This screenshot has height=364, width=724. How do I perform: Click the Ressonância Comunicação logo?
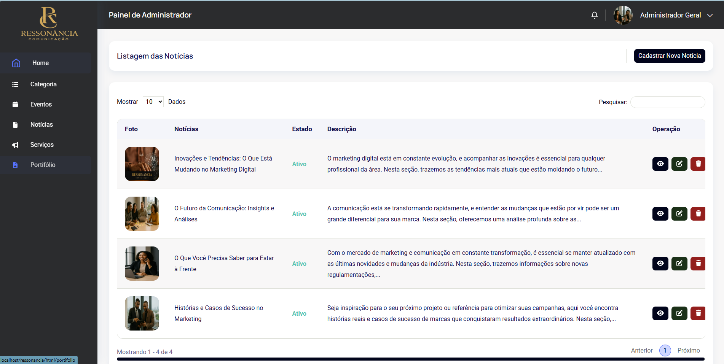pos(49,24)
